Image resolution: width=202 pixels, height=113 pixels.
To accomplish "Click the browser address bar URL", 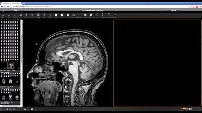I will tap(32, 7).
